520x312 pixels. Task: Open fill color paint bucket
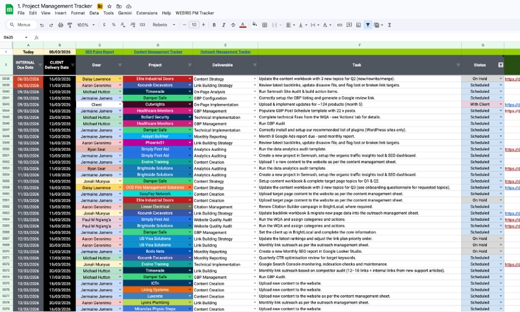[x=254, y=25]
